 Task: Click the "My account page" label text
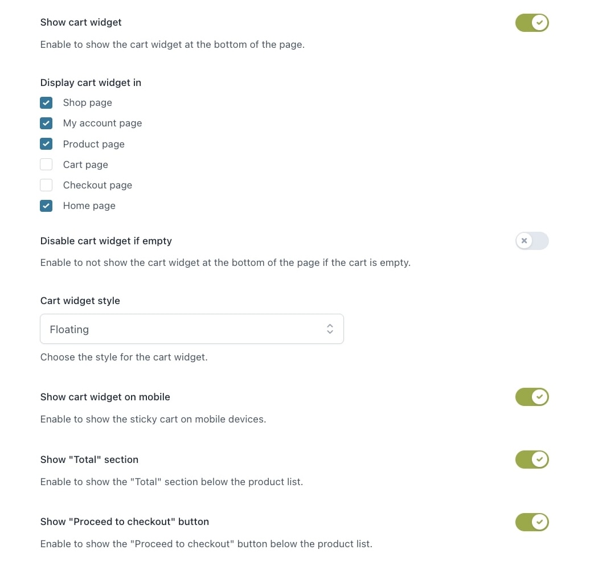pos(103,124)
